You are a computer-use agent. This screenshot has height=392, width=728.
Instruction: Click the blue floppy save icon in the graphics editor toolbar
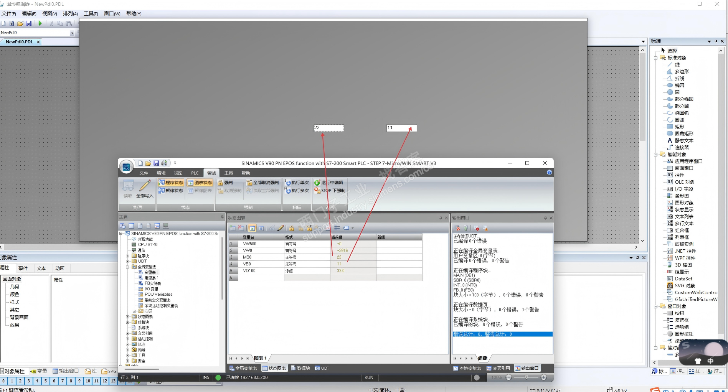click(29, 23)
